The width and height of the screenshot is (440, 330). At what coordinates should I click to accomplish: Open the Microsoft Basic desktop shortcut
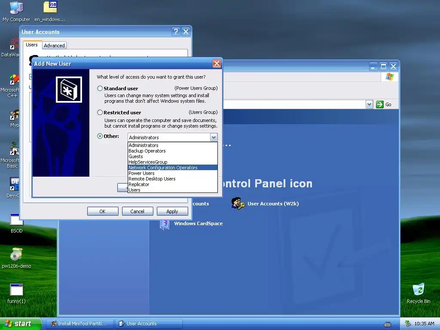[11, 155]
